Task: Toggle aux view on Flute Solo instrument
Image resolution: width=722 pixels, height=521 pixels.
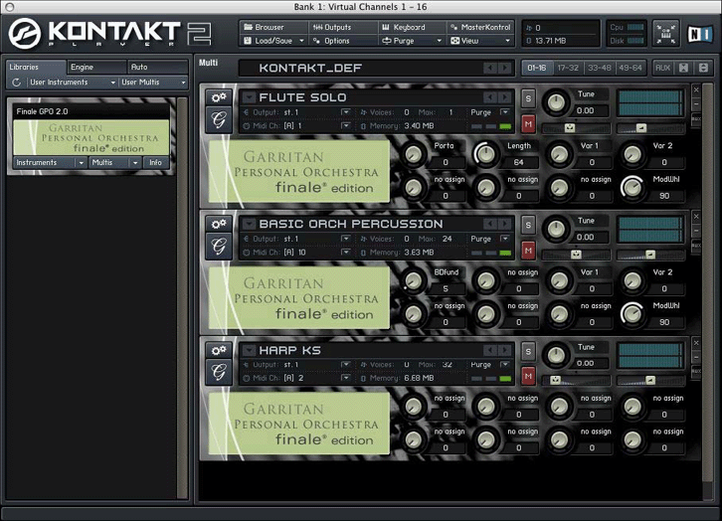Action: (696, 119)
